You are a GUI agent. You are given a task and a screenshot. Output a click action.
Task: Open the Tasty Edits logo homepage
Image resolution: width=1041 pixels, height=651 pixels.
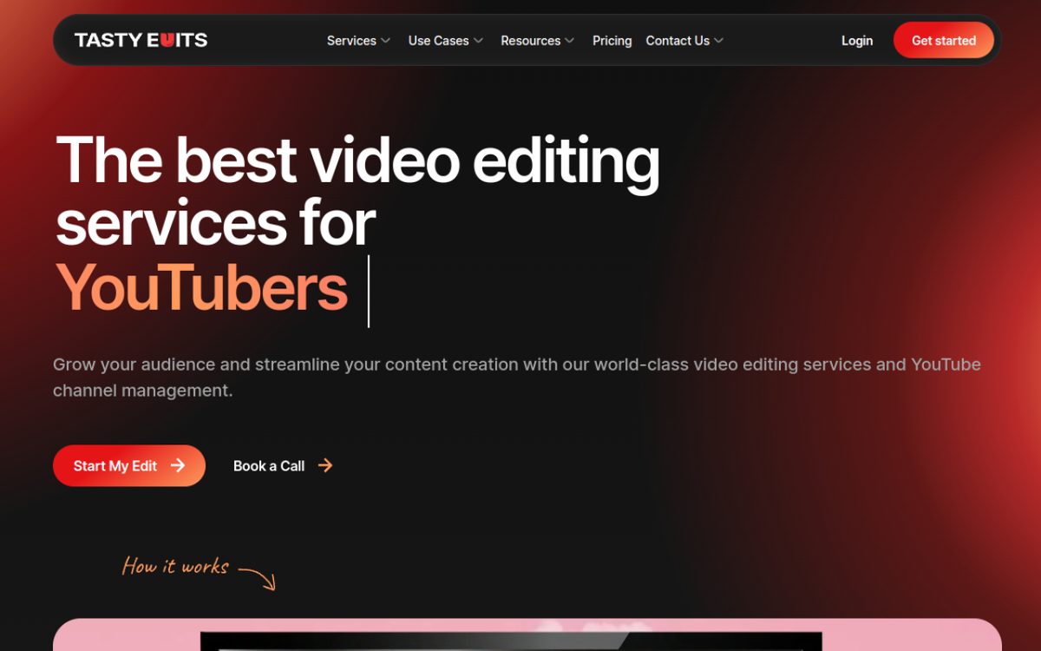141,40
